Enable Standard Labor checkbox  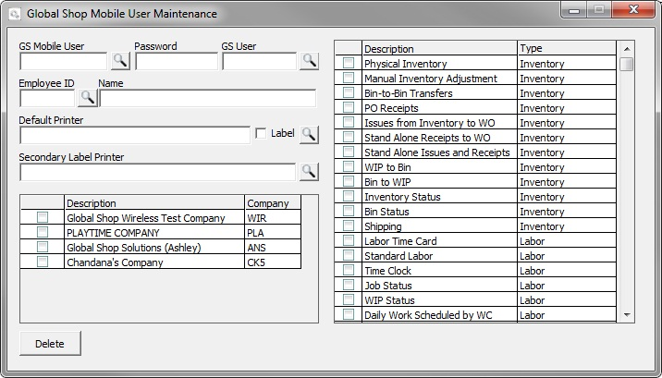[349, 255]
